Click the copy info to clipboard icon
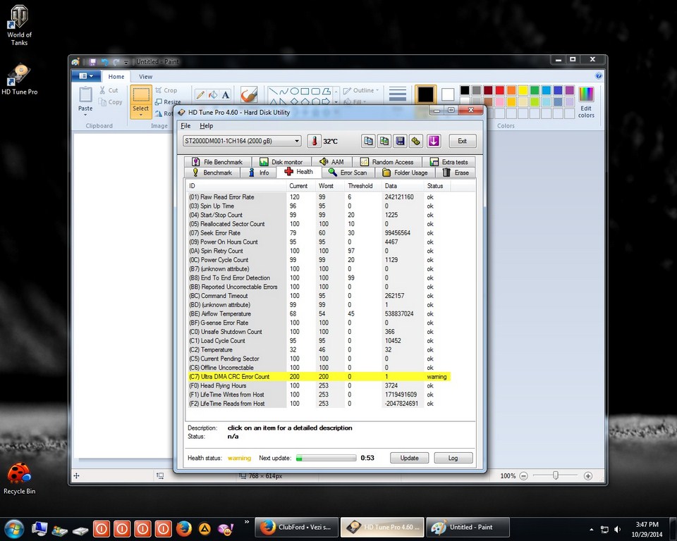Image resolution: width=677 pixels, height=541 pixels. pyautogui.click(x=368, y=141)
